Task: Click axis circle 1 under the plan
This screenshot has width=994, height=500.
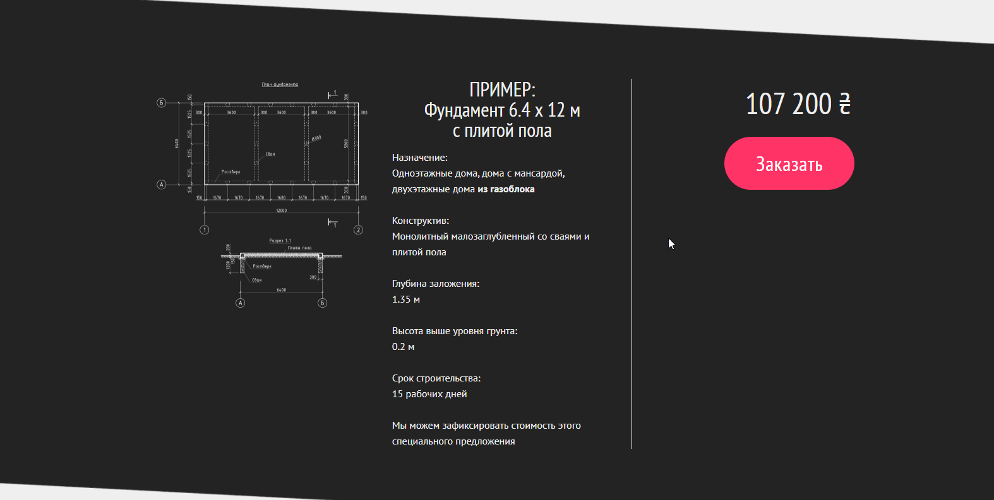Action: [204, 230]
